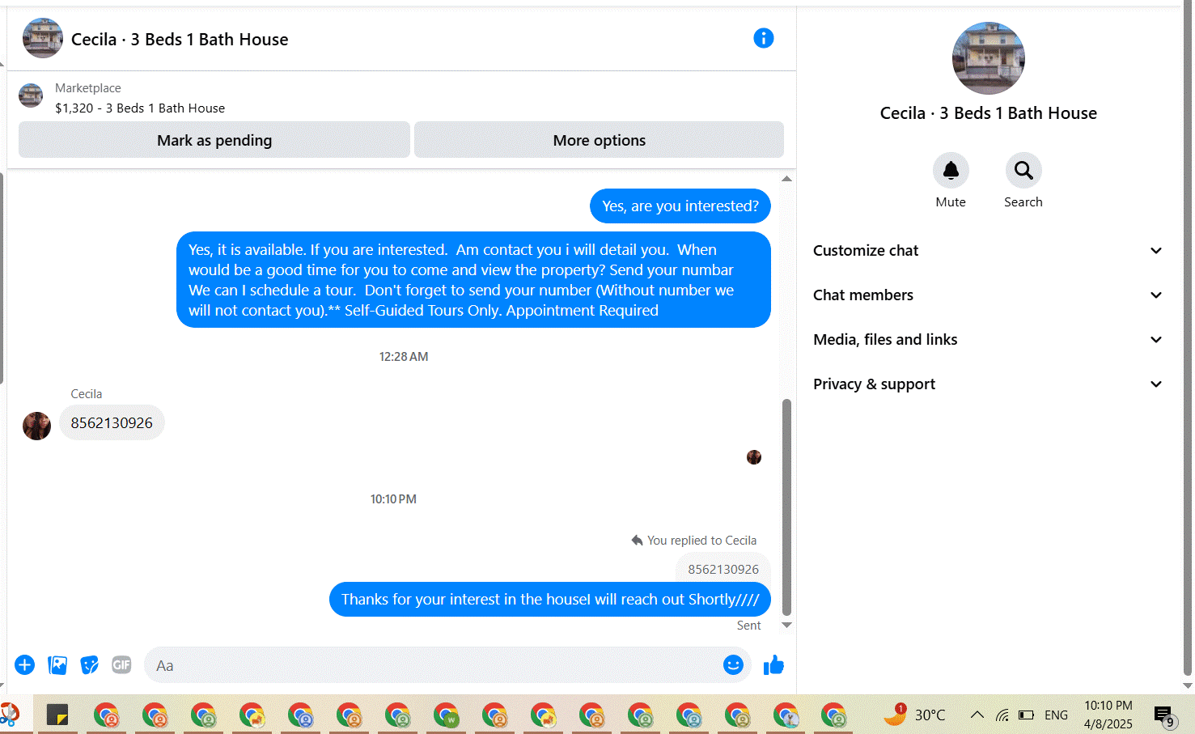Image resolution: width=1195 pixels, height=734 pixels.
Task: Send a thumbs-up like
Action: [x=773, y=665]
